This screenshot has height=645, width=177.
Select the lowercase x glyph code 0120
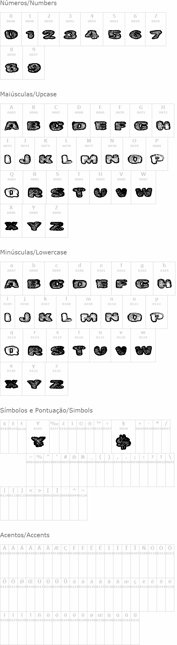(x=11, y=371)
